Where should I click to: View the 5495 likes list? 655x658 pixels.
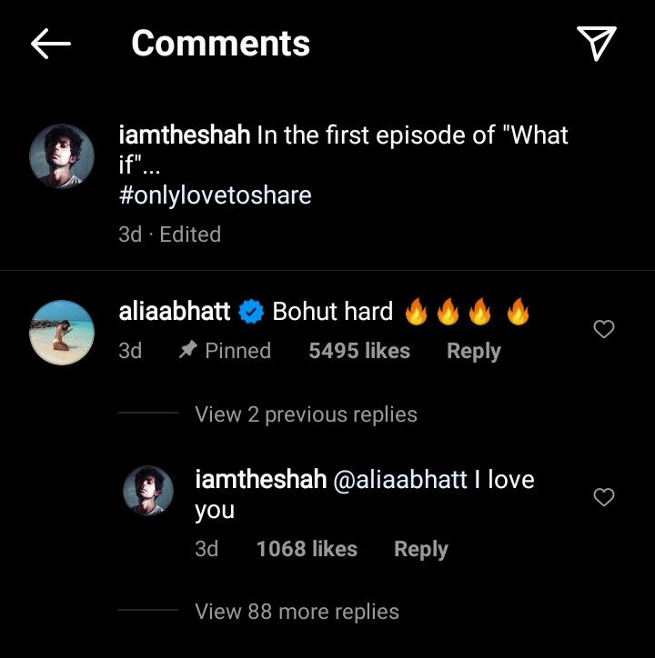pos(359,351)
